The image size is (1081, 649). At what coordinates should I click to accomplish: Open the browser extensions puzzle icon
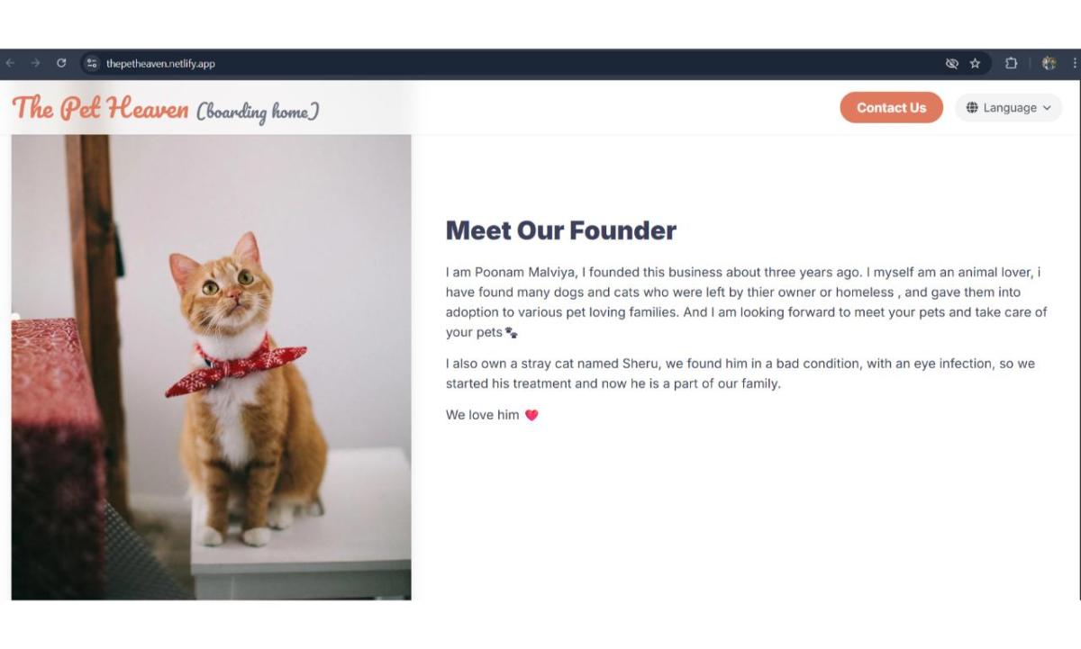[1011, 63]
